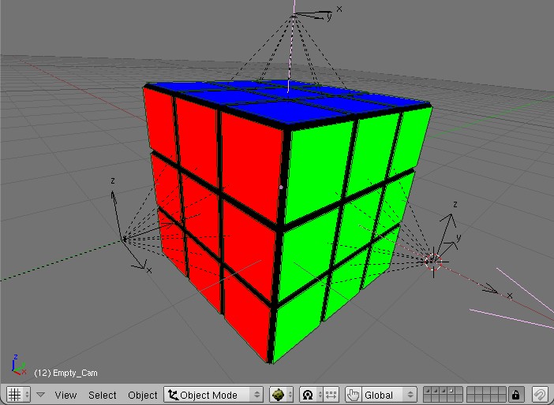The width and height of the screenshot is (554, 405).
Task: Click the padlock lock-layers icon
Action: (515, 394)
